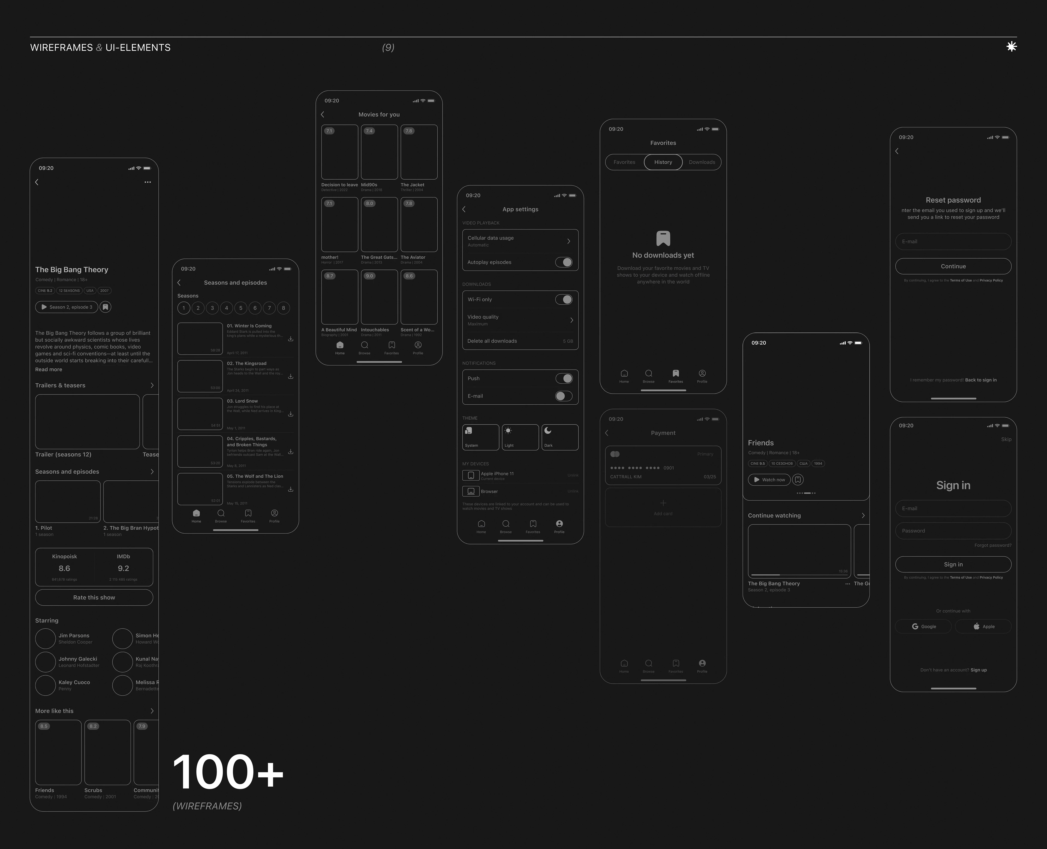Image resolution: width=1047 pixels, height=849 pixels.
Task: Click the Apple sign-in button
Action: [x=983, y=626]
